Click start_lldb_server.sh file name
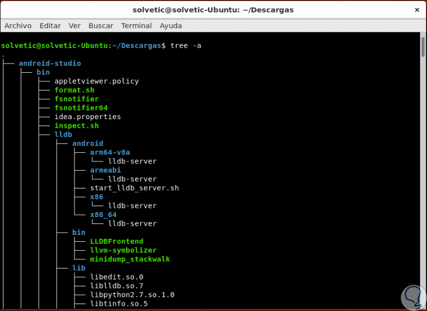Screen dimensions: 427x311 135,188
